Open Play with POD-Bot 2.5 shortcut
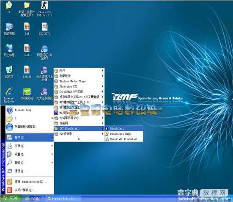Screen dimensions: 233x202 (x=44, y=8)
